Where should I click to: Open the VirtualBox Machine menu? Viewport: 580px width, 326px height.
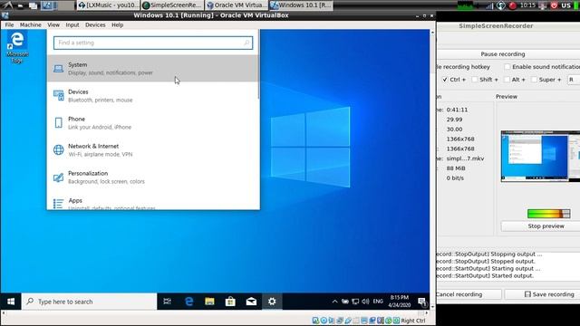click(x=30, y=24)
